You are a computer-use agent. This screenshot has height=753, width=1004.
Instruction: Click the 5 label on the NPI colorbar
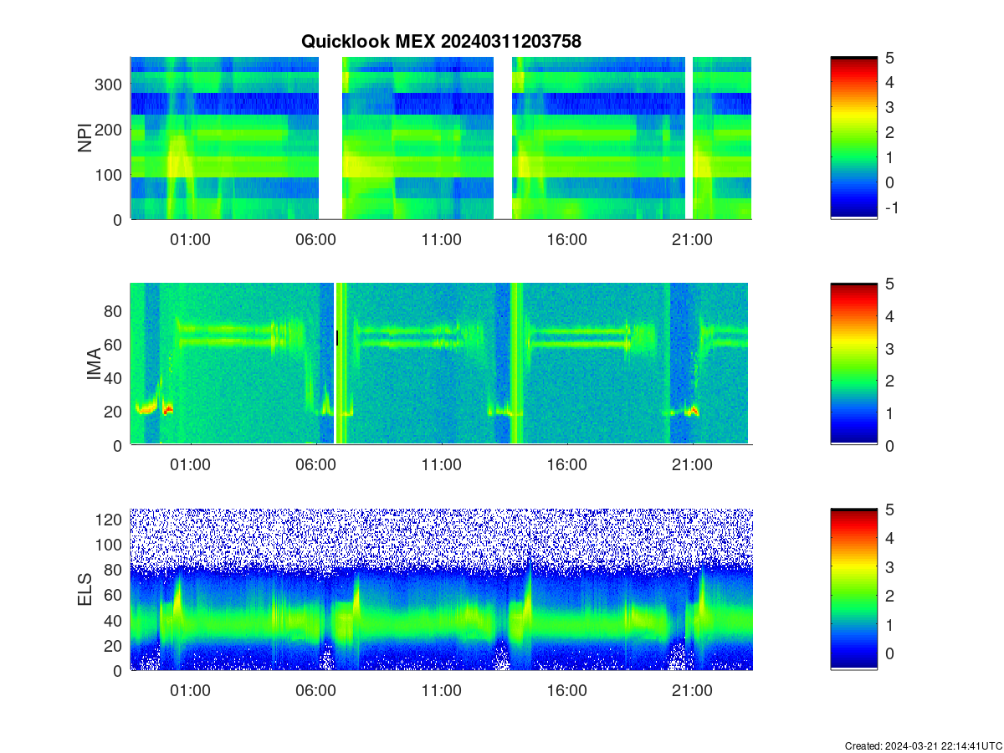coord(889,58)
